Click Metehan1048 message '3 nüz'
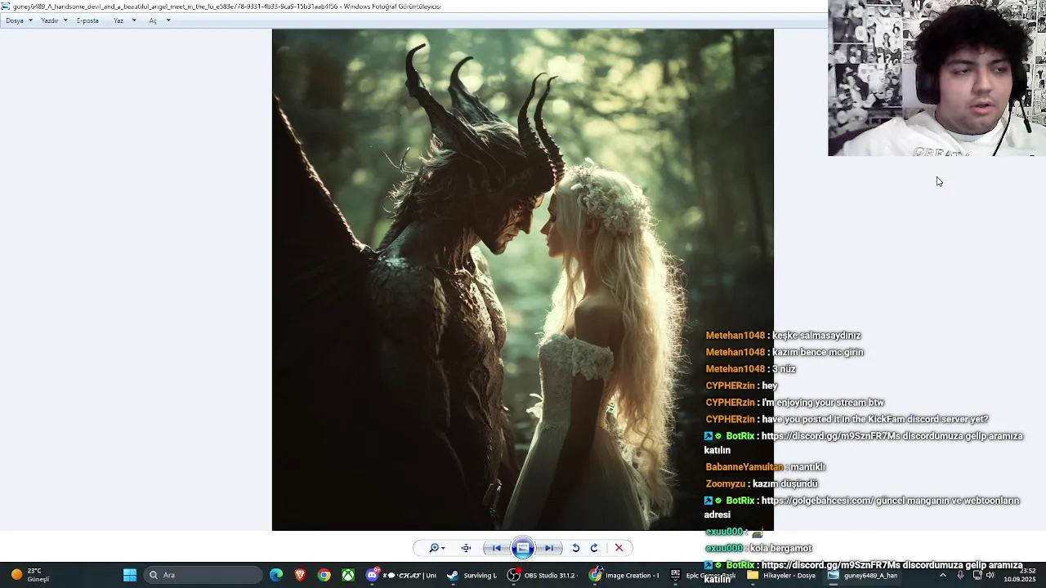The width and height of the screenshot is (1046, 588). tap(784, 369)
